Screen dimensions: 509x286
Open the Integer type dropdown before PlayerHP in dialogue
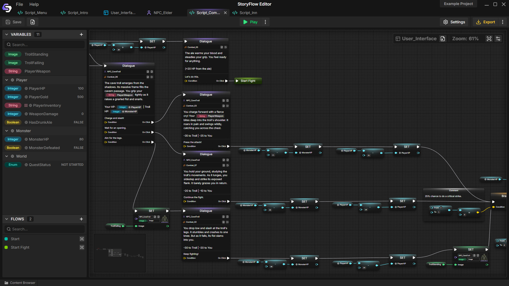pos(122,107)
